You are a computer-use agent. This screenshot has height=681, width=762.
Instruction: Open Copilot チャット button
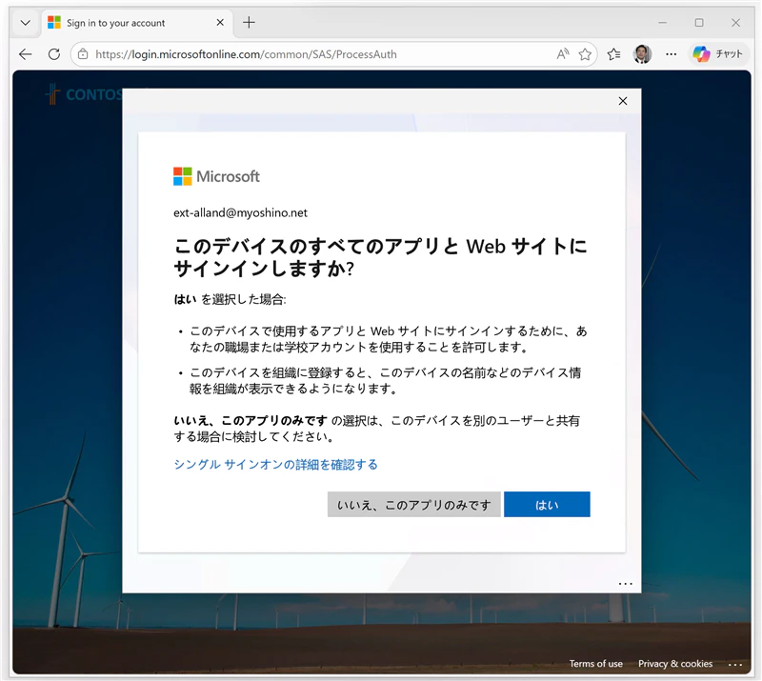[x=718, y=54]
